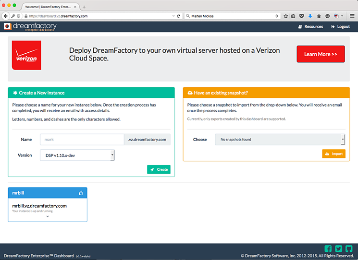Image resolution: width=358 pixels, height=260 pixels.
Task: Open mrbill.vz.dreamfactory.com link
Action: pyautogui.click(x=39, y=206)
